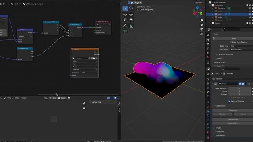Image resolution: width=253 pixels, height=142 pixels.
Task: Open Bake Type dropdown
Action: click(242, 46)
